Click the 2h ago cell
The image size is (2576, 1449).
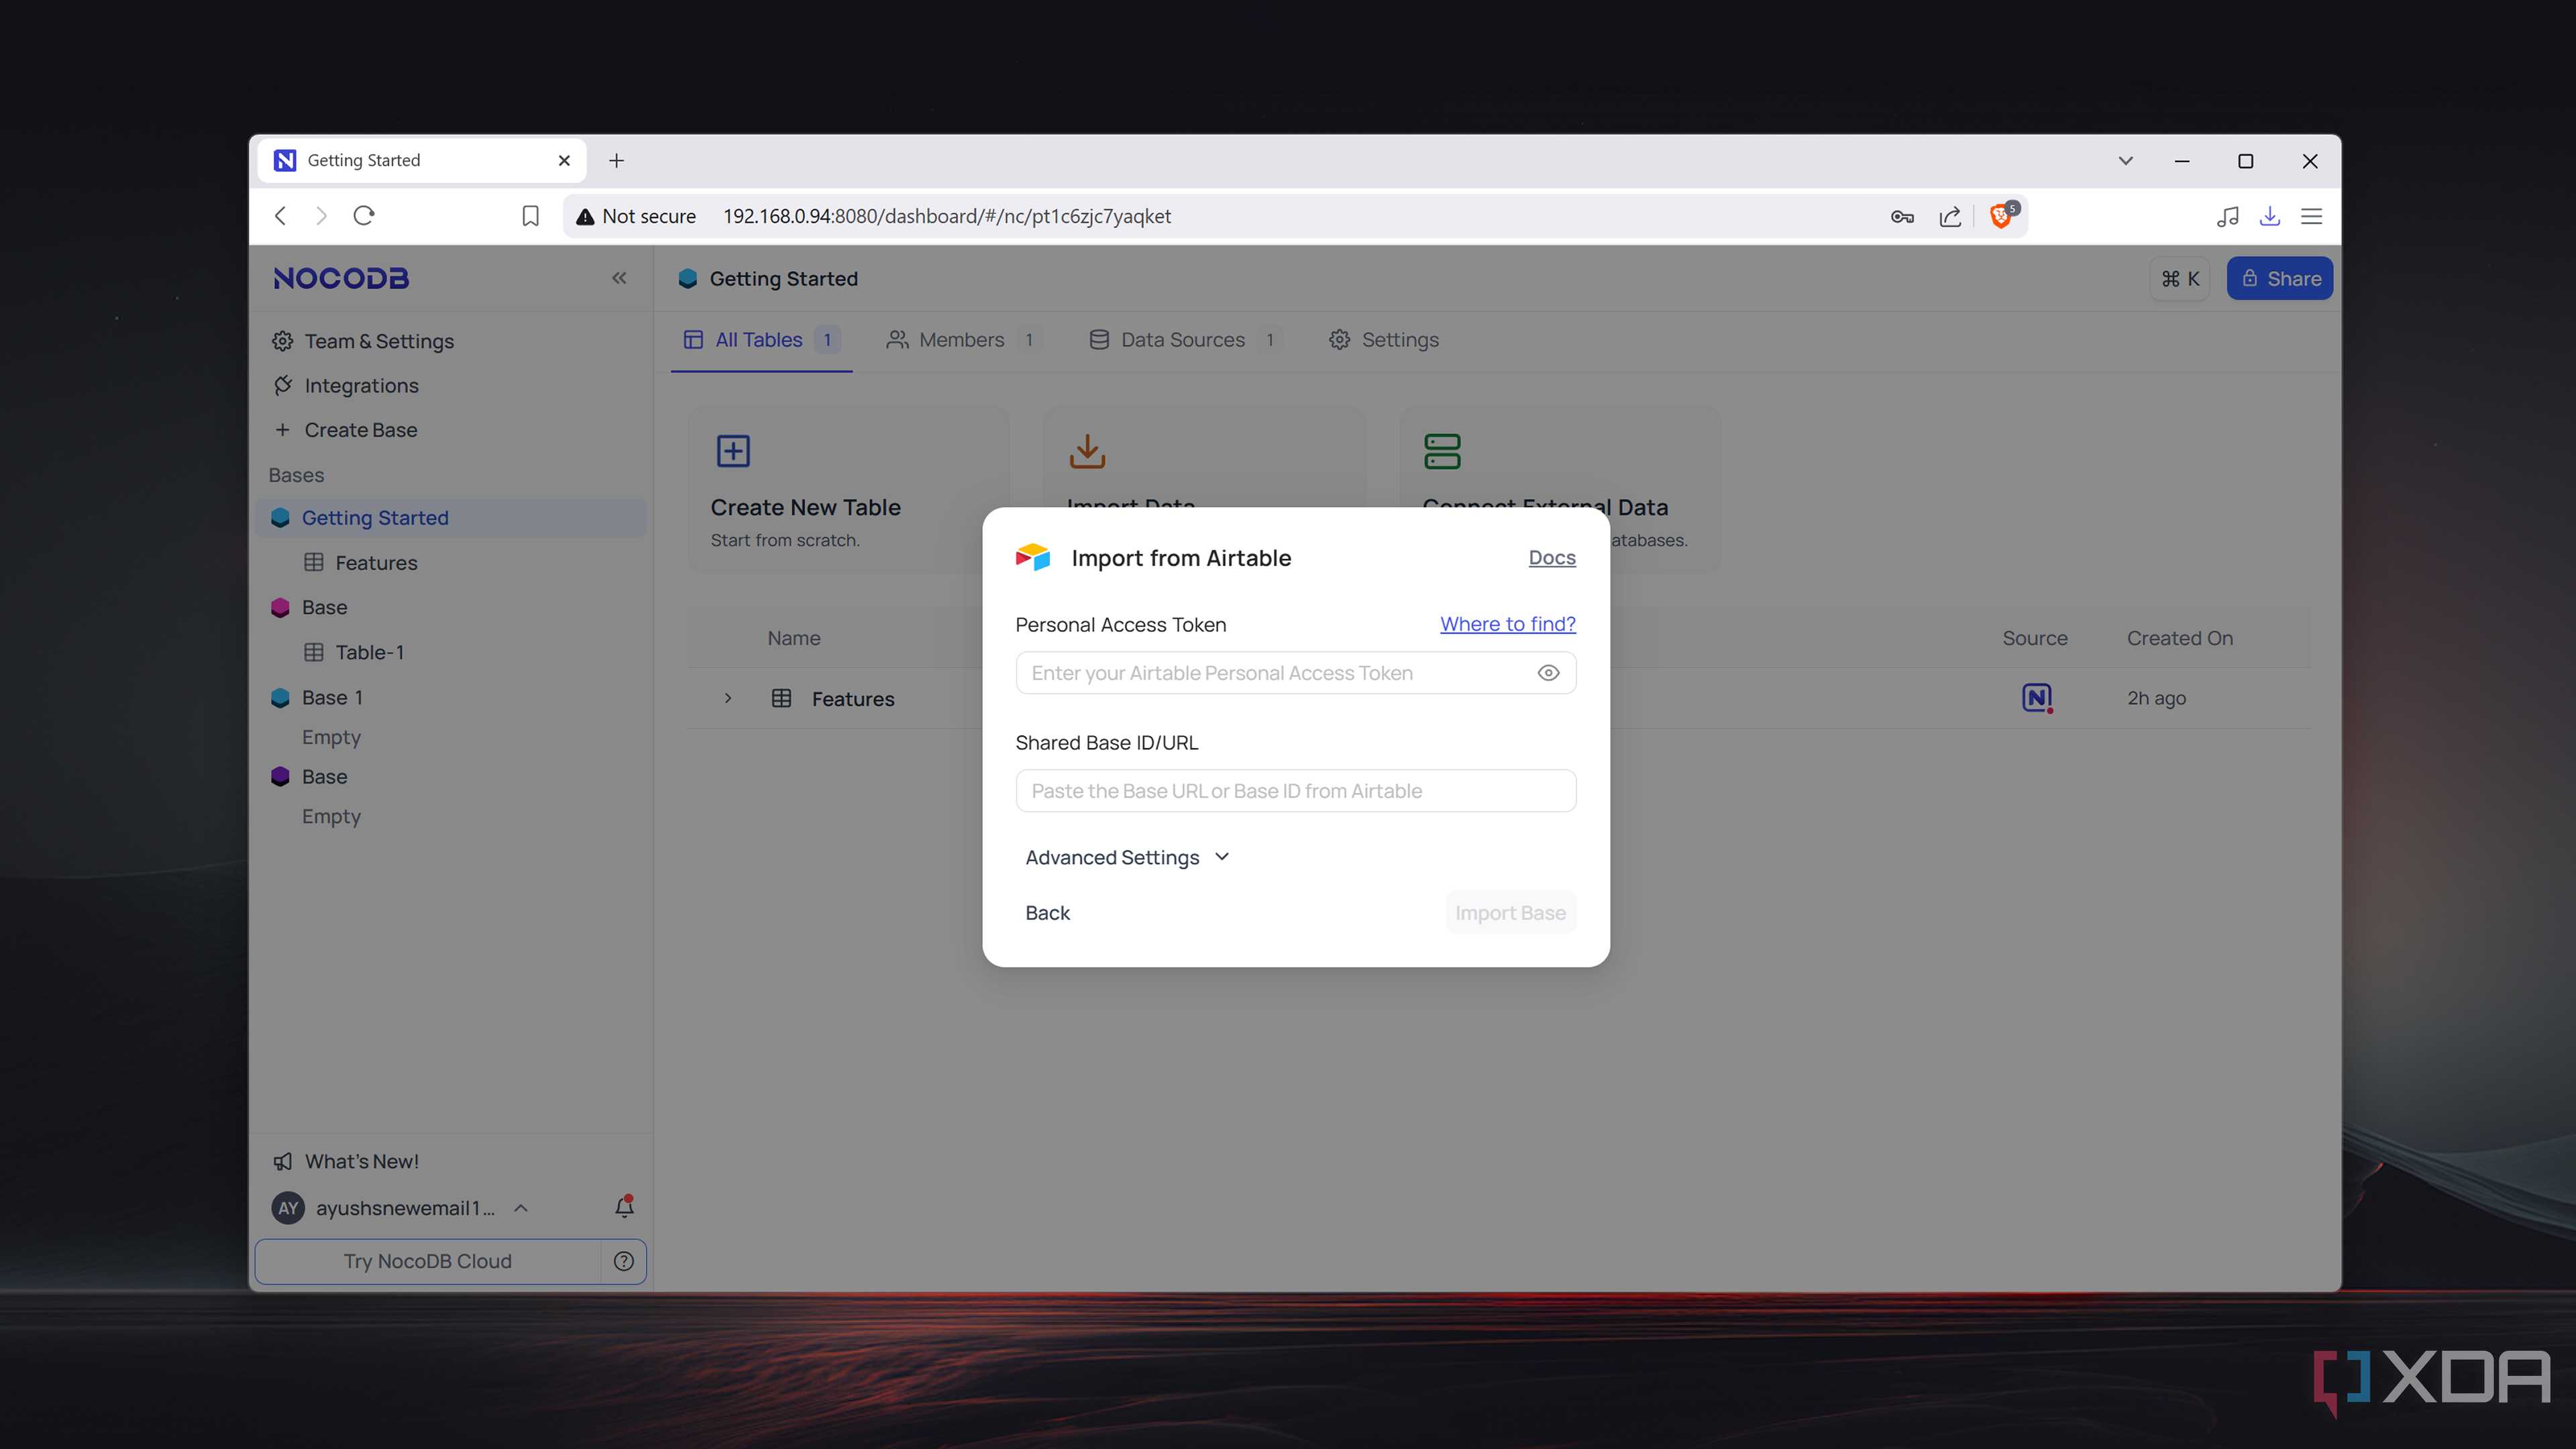(x=2156, y=698)
